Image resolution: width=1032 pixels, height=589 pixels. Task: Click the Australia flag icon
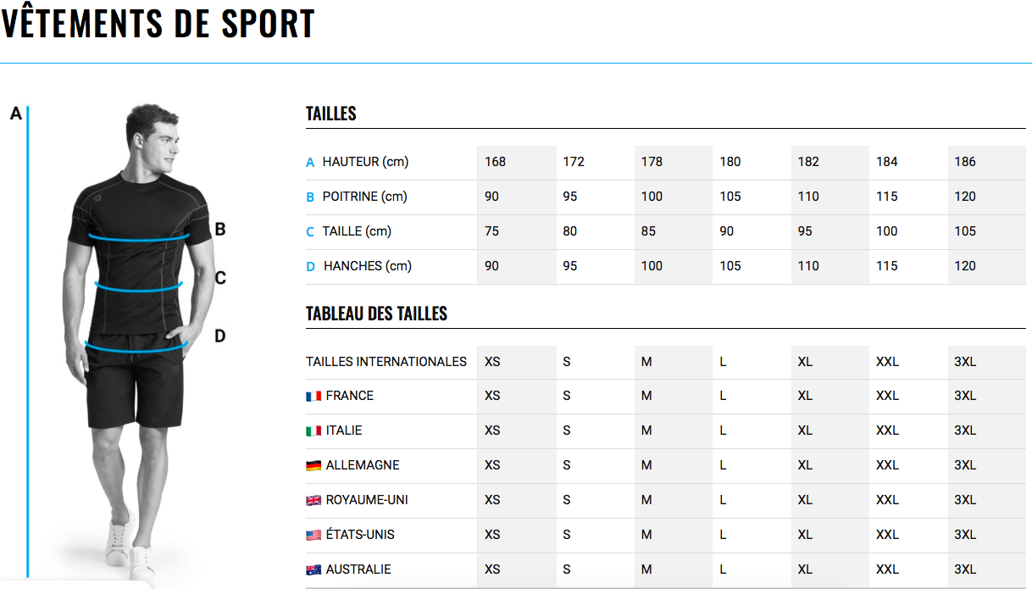pyautogui.click(x=313, y=570)
